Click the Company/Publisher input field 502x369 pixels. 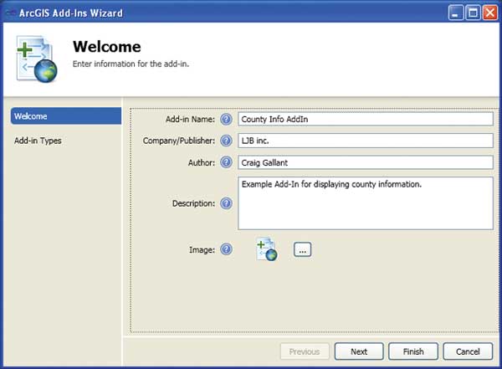(366, 141)
